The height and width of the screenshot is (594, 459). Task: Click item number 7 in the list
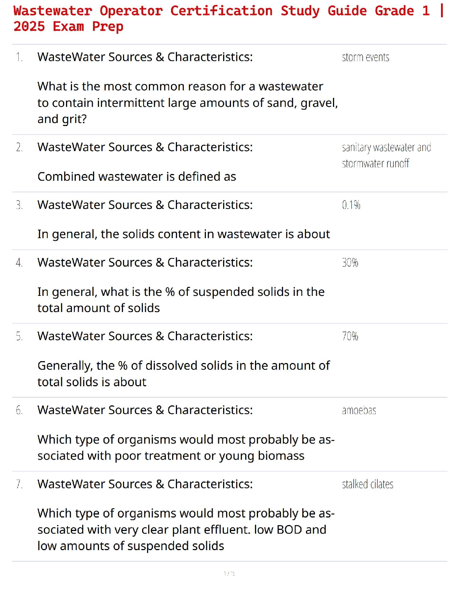(19, 484)
